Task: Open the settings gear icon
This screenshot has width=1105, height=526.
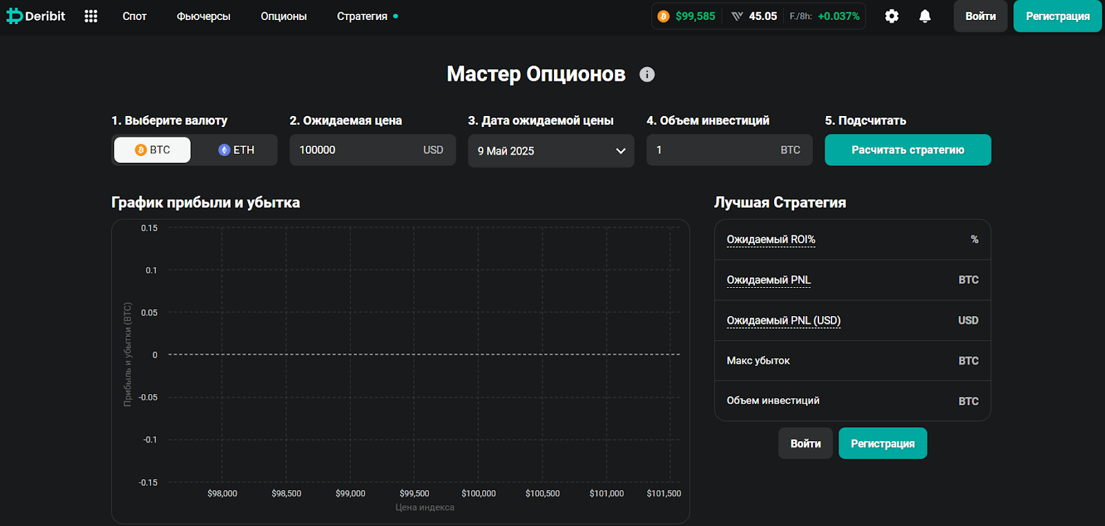Action: click(892, 16)
